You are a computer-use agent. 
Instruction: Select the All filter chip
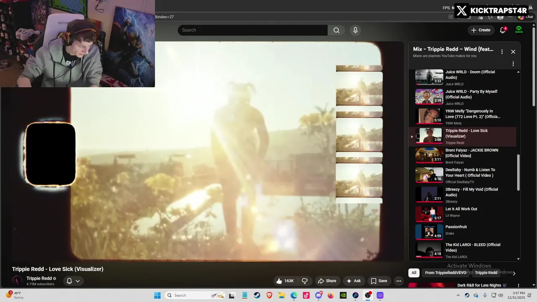(x=414, y=273)
